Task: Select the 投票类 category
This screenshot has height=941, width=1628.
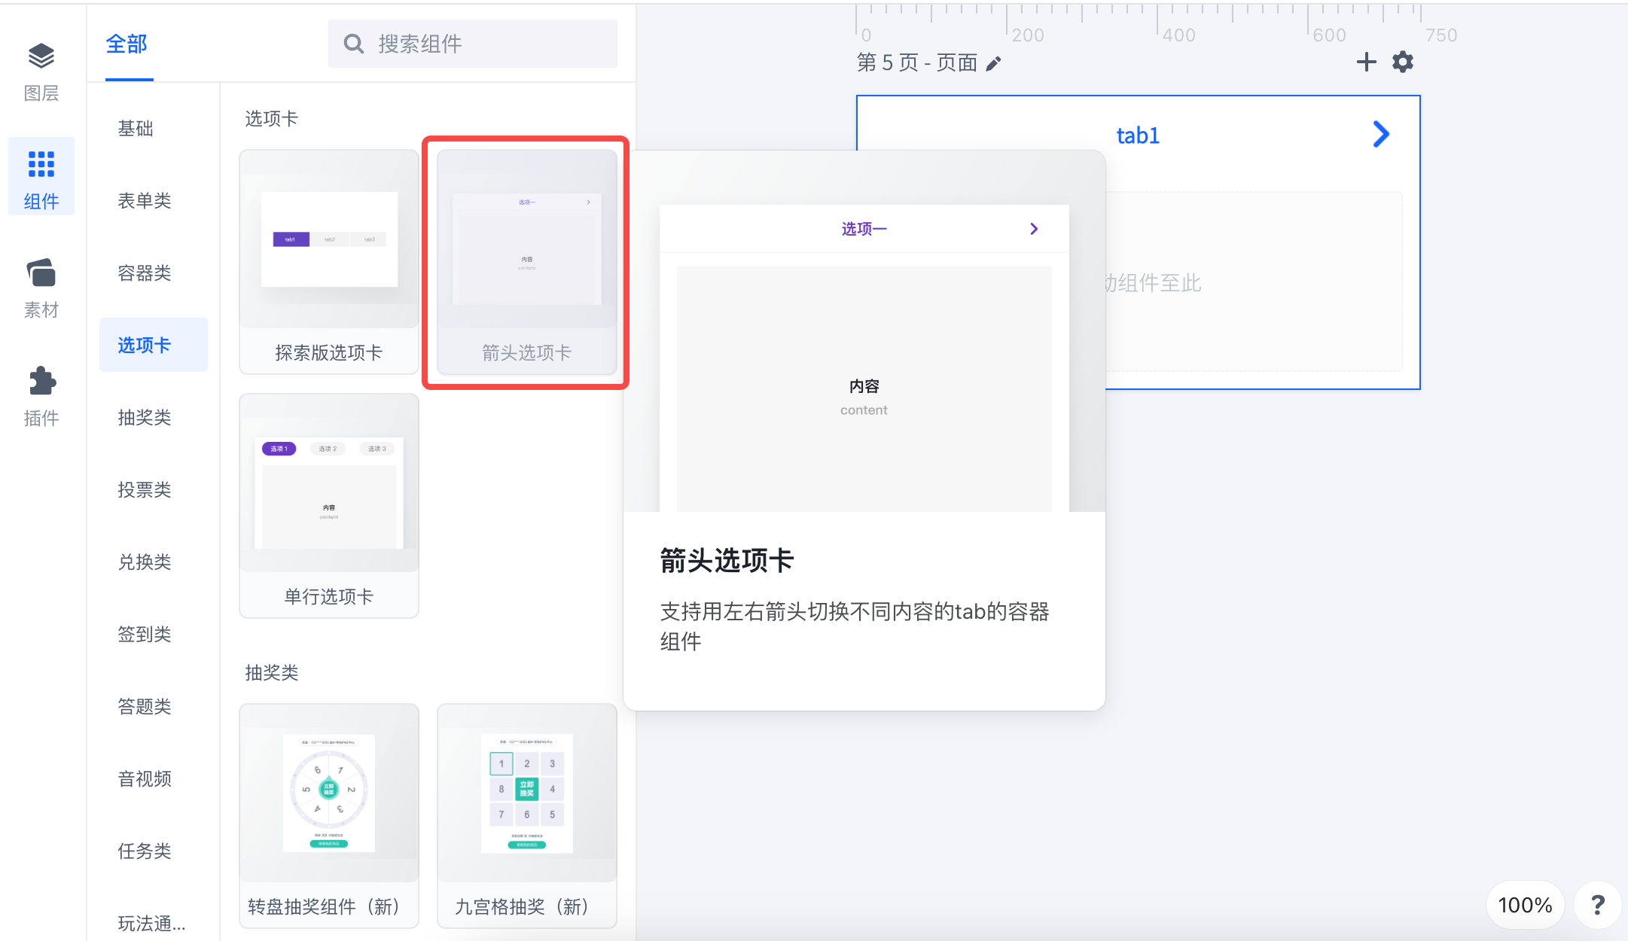Action: tap(144, 490)
